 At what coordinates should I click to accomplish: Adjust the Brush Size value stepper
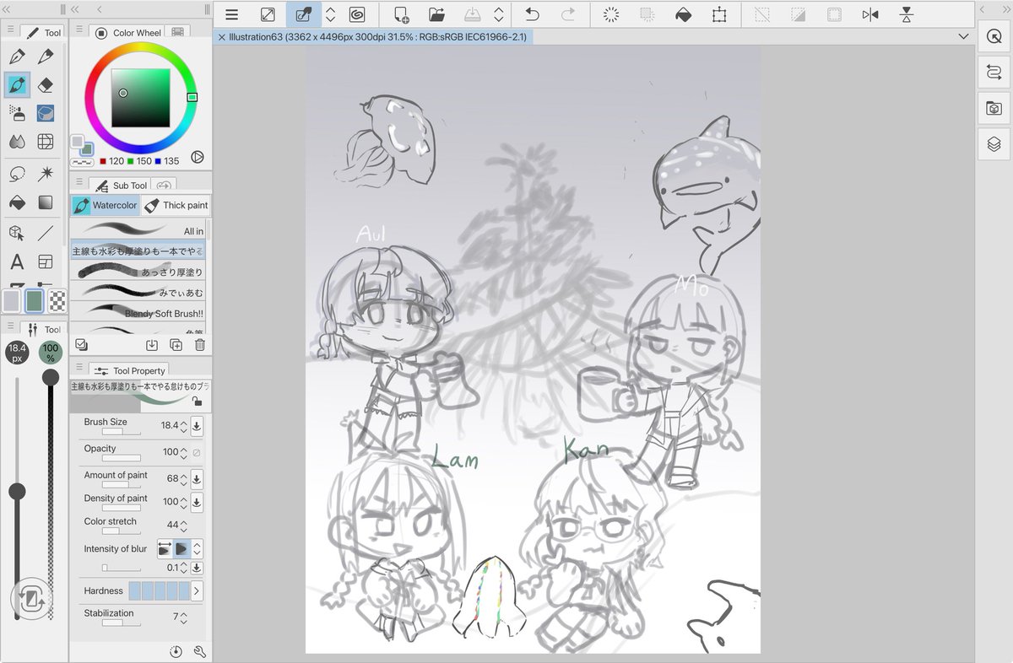tap(183, 425)
